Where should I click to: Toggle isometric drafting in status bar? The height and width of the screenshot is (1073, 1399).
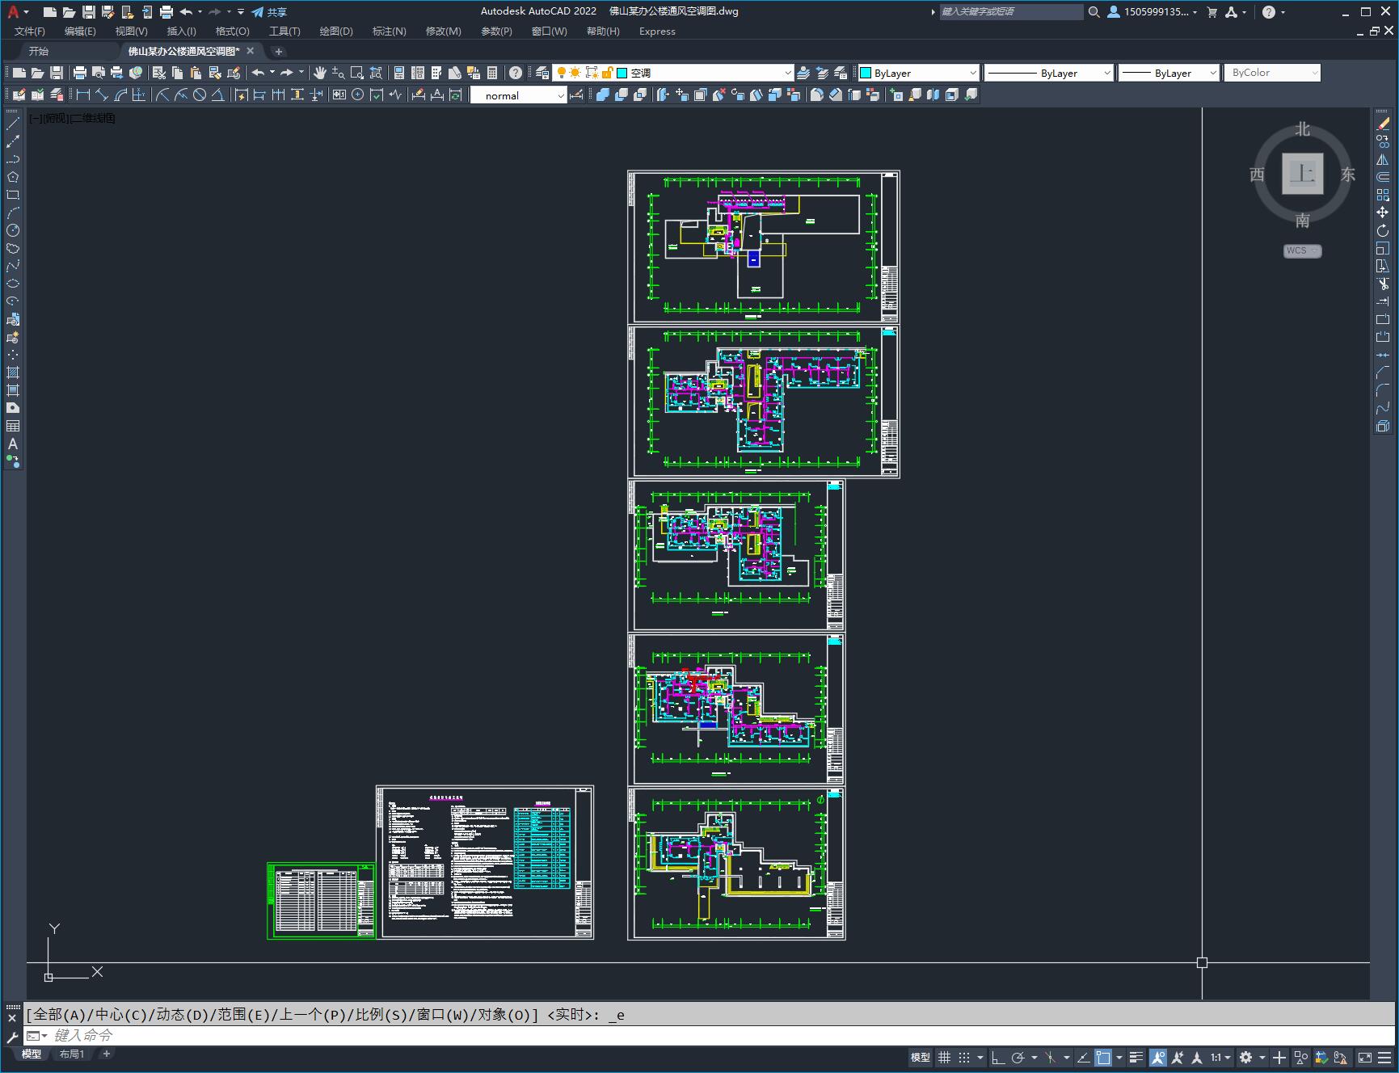point(1051,1058)
